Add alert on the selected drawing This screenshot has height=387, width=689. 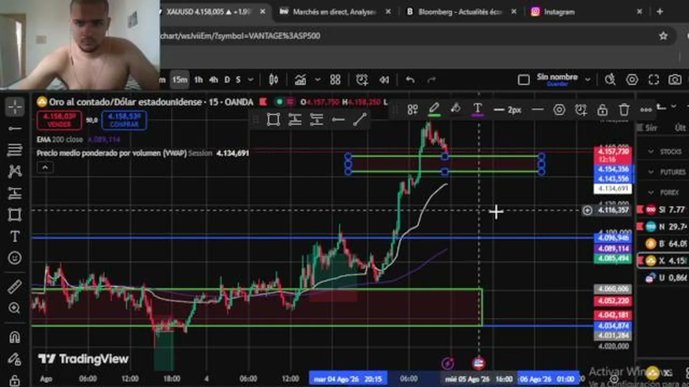[x=581, y=110]
